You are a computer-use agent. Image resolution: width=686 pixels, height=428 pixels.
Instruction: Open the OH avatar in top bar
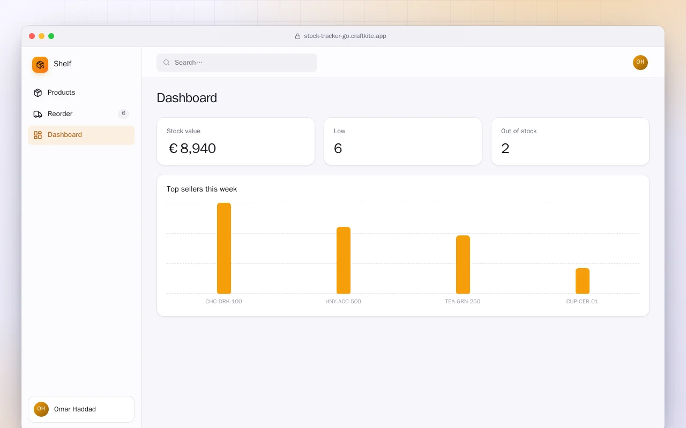tap(640, 63)
